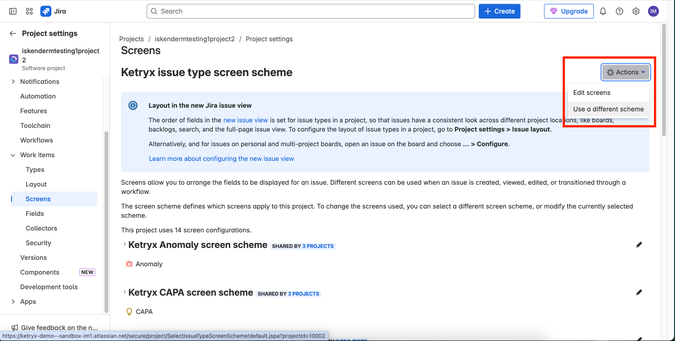Click the CAPA issue type text
Screen dimensions: 675x341
point(144,312)
